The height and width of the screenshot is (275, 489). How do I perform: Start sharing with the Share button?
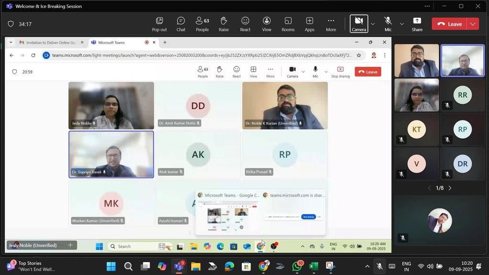click(x=417, y=23)
